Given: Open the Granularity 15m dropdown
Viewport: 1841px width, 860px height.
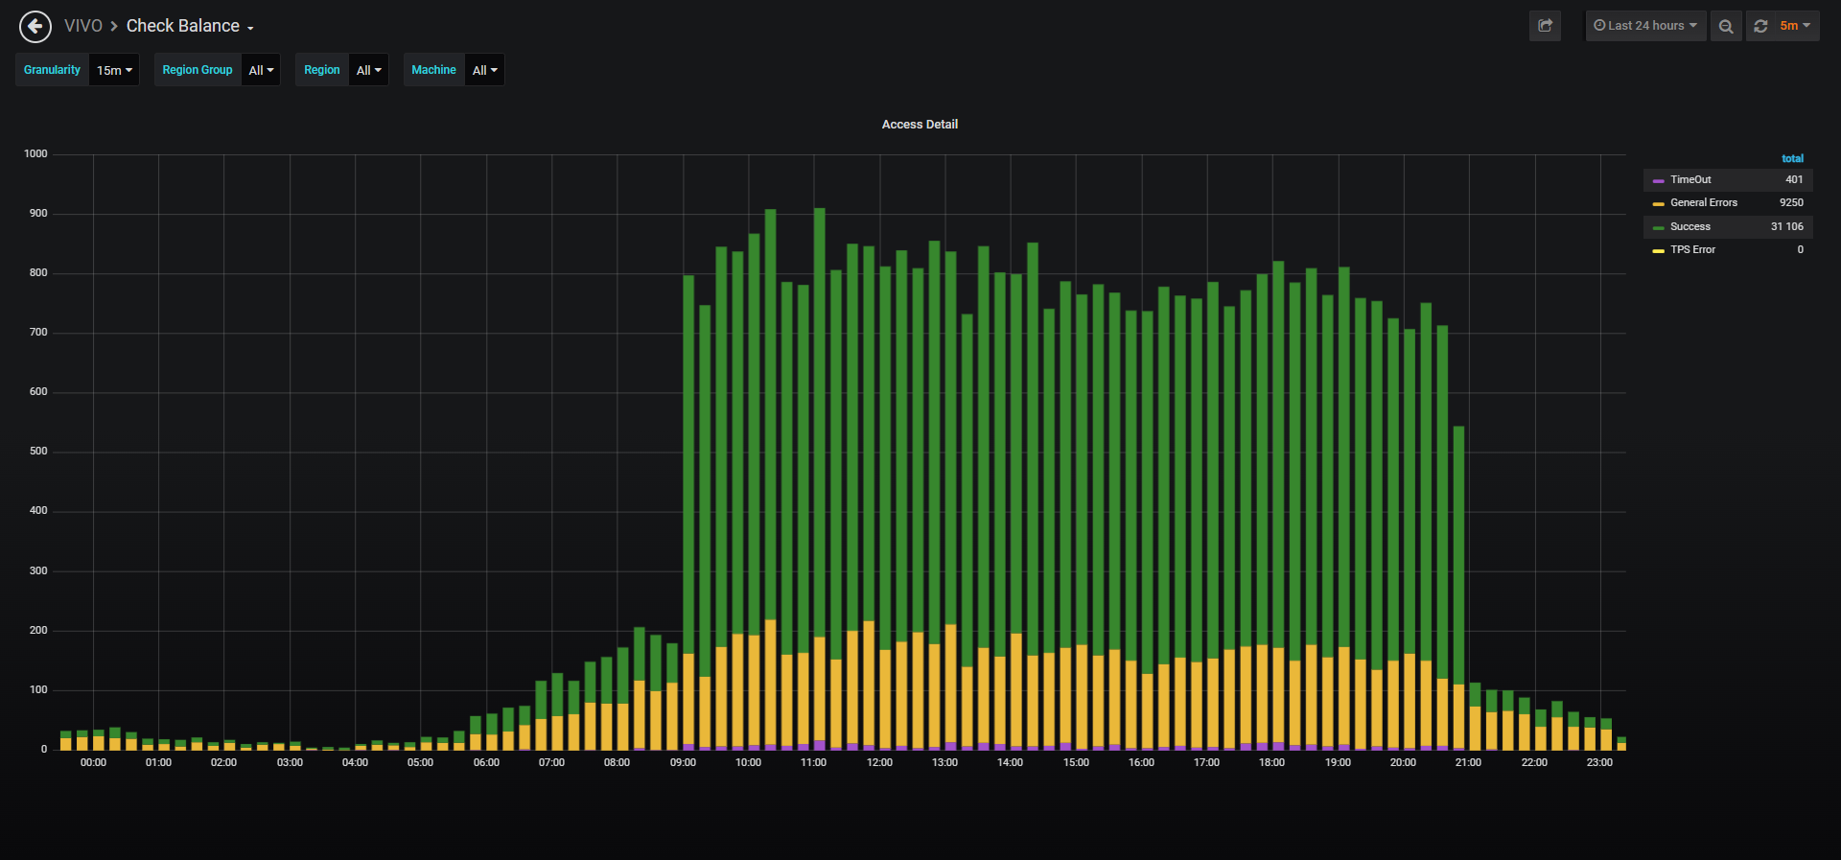Looking at the screenshot, I should 114,70.
